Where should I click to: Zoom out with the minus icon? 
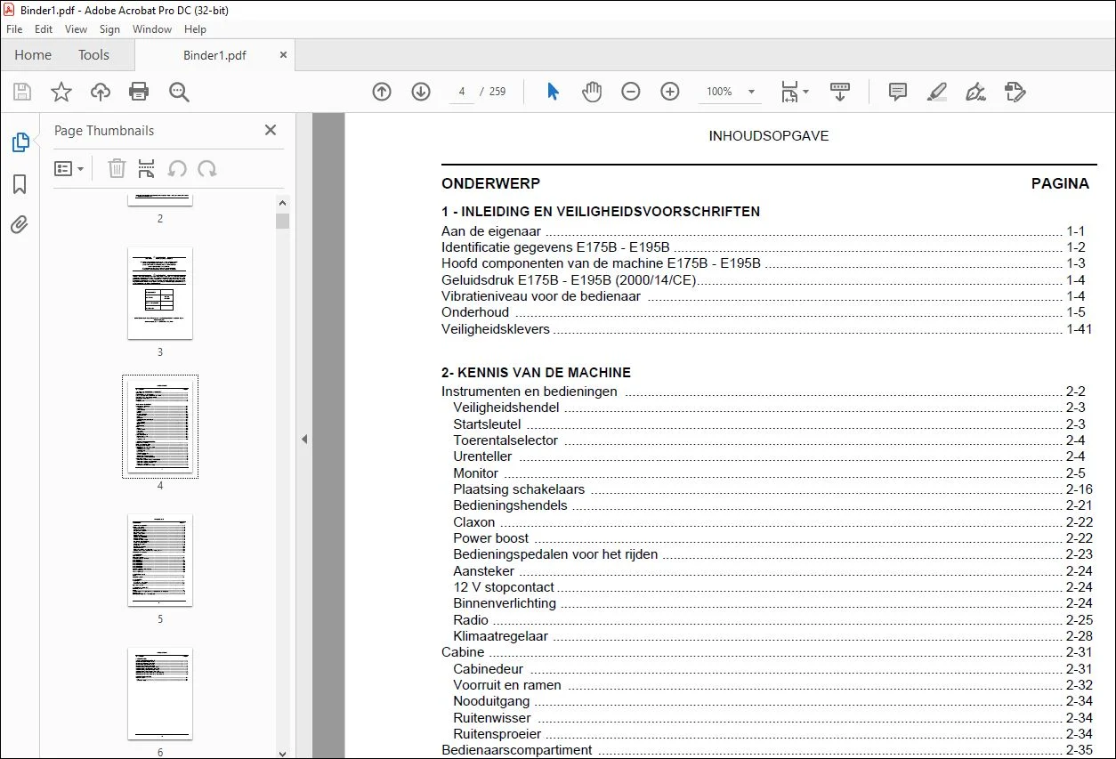[631, 92]
